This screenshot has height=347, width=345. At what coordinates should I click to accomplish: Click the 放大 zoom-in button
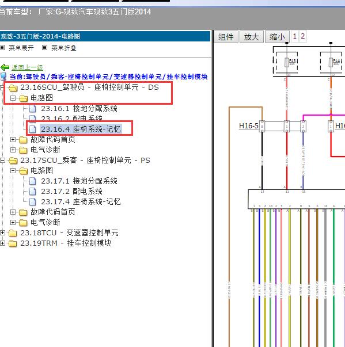coord(252,37)
